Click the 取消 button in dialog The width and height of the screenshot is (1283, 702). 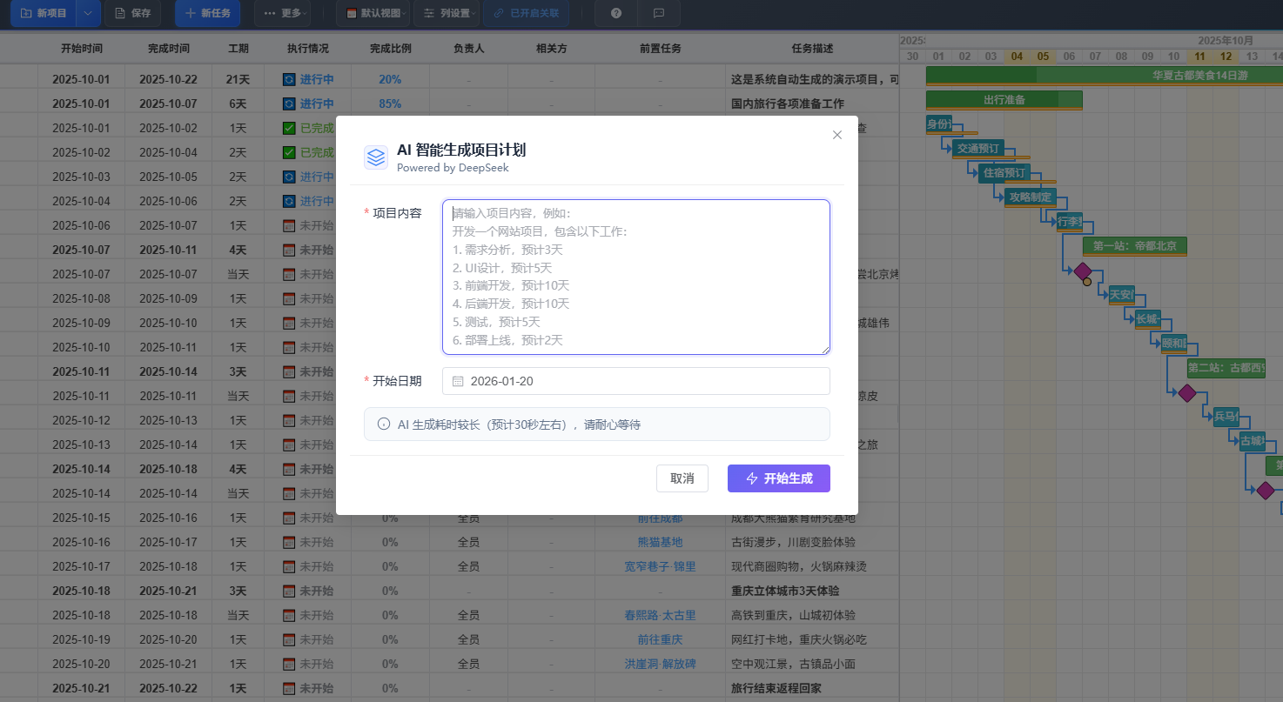(682, 478)
